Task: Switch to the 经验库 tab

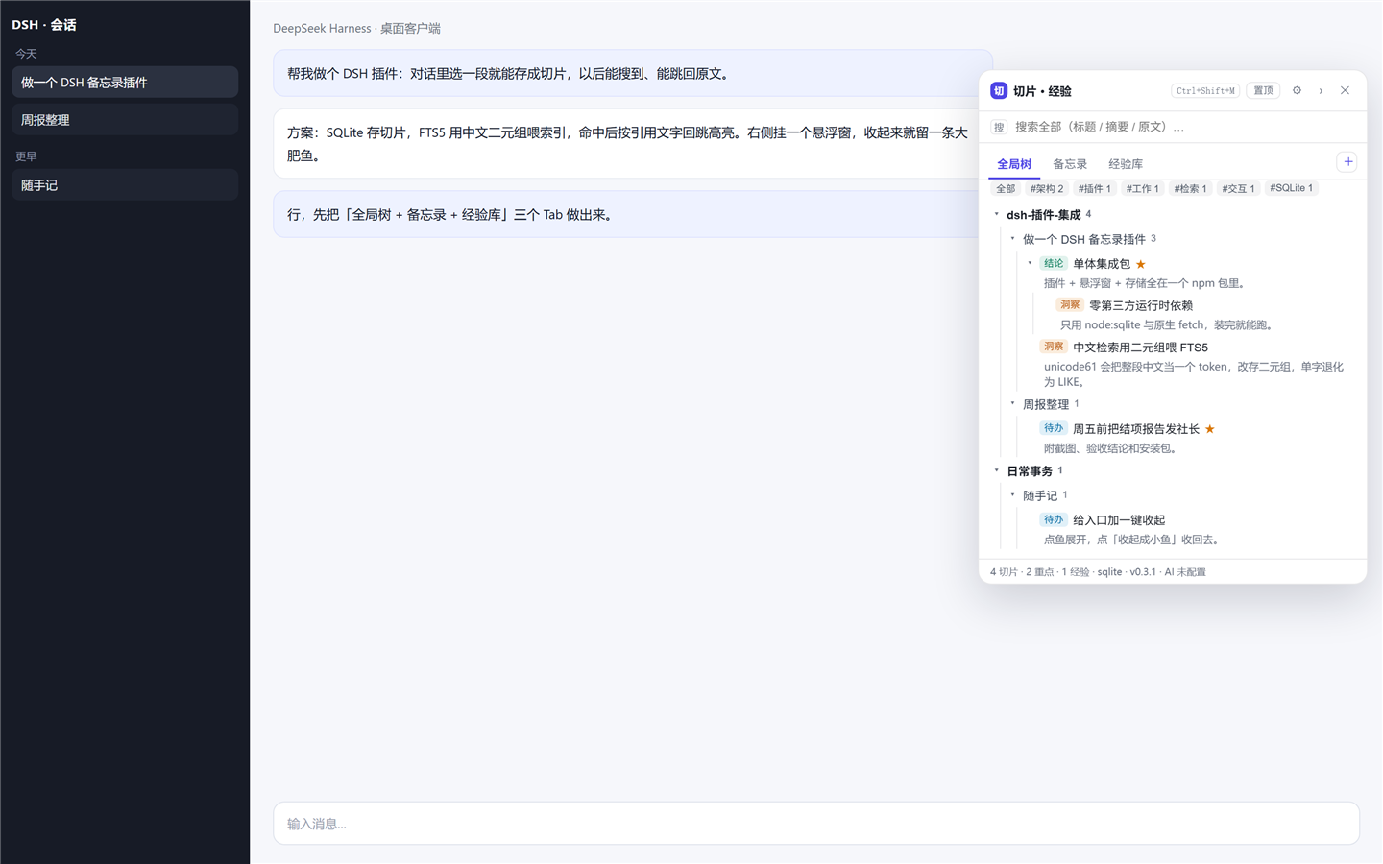Action: pyautogui.click(x=1126, y=164)
